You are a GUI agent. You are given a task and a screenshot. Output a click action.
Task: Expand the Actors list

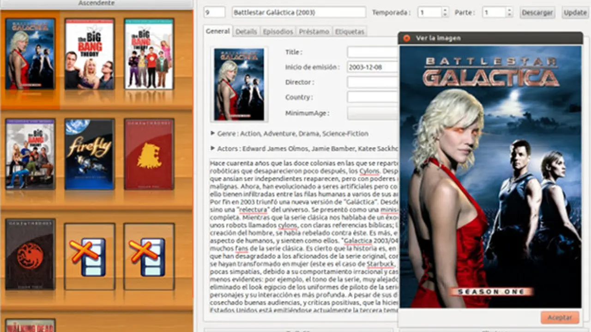pyautogui.click(x=213, y=148)
